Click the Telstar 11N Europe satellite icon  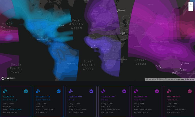(103, 91)
